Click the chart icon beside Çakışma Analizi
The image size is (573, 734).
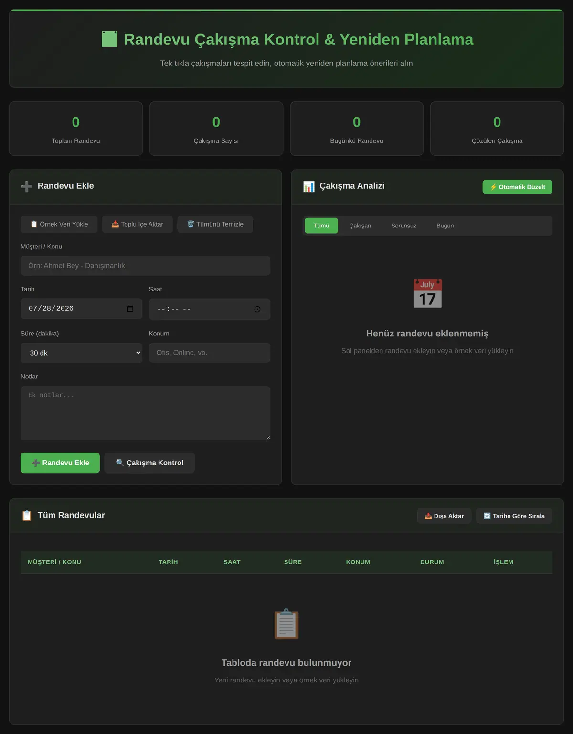309,186
